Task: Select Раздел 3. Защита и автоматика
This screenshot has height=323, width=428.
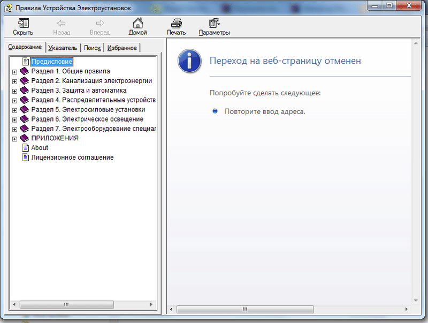Action: click(x=79, y=91)
